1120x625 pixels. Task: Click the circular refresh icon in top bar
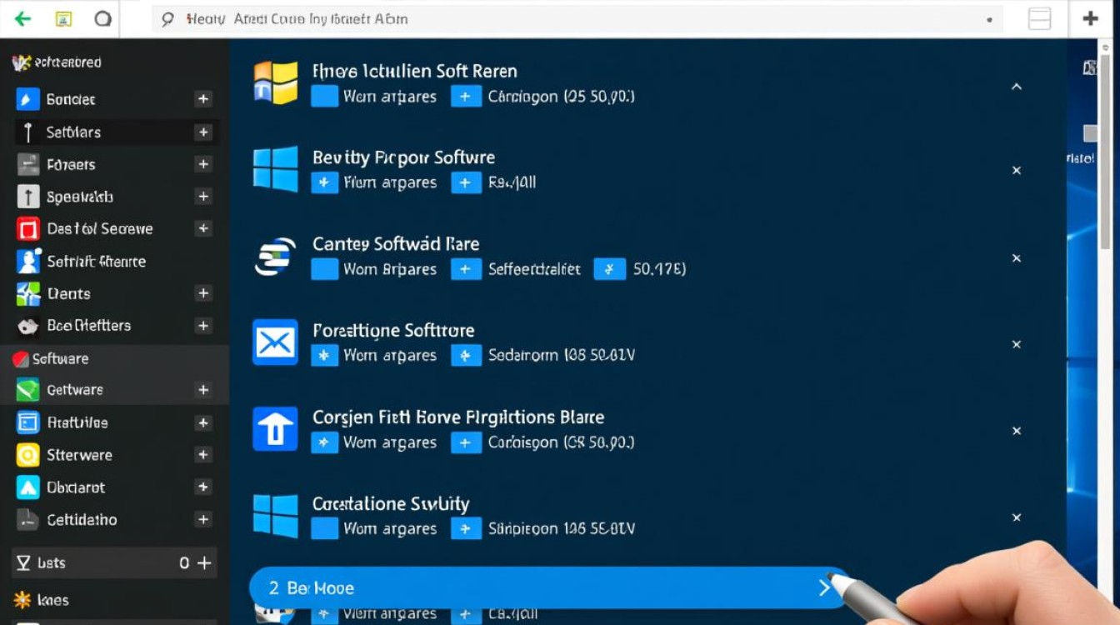point(102,18)
